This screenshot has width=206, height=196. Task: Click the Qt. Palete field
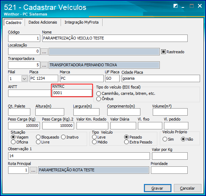pyautogui.click(x=19, y=112)
